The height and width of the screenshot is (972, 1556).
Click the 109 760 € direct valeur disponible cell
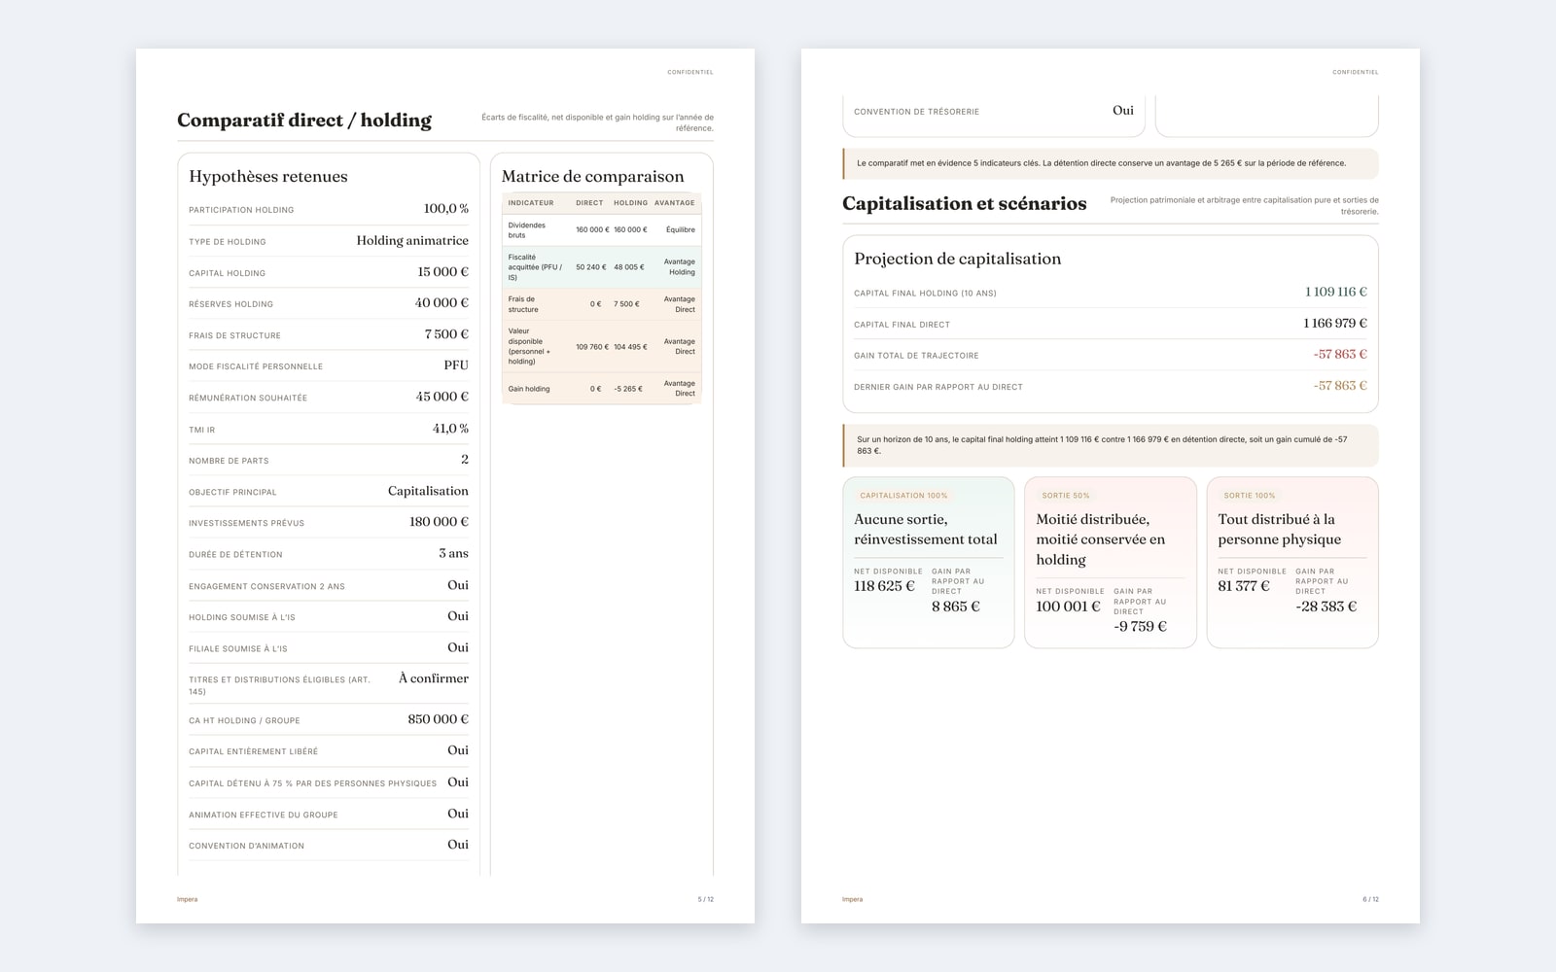[x=591, y=346]
